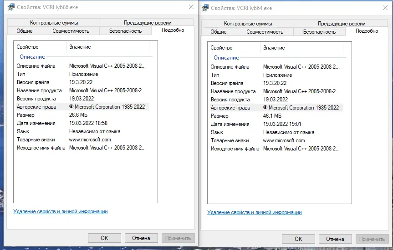Click the Свойство column header in VCRHyb86.exe window
This screenshot has height=250, width=393.
pos(28,47)
